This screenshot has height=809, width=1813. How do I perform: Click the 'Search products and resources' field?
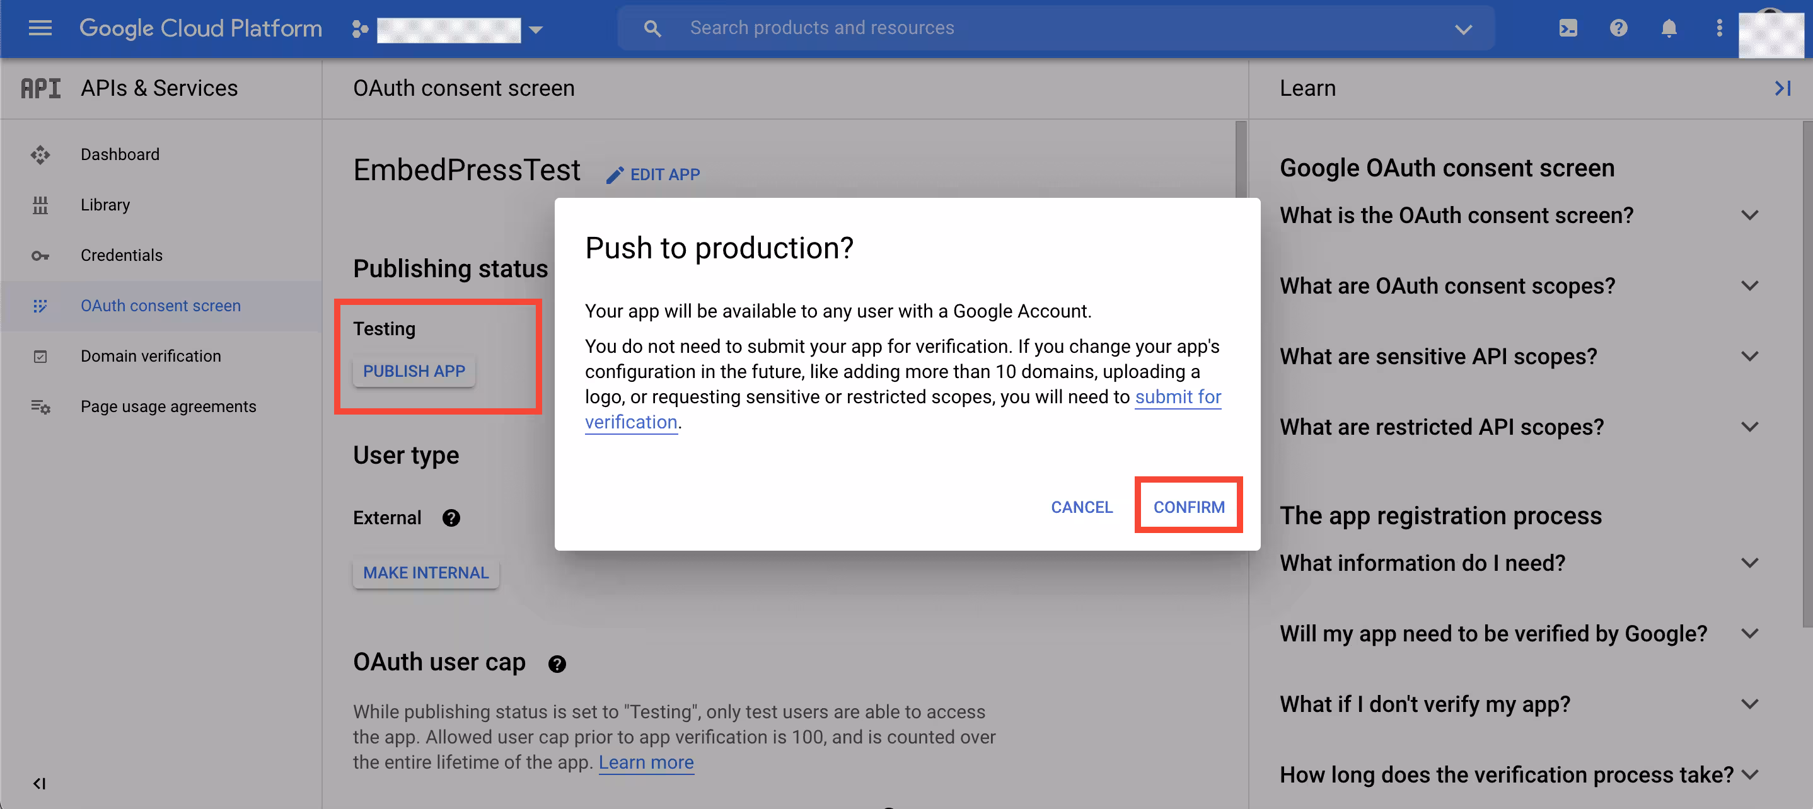pyautogui.click(x=1056, y=28)
